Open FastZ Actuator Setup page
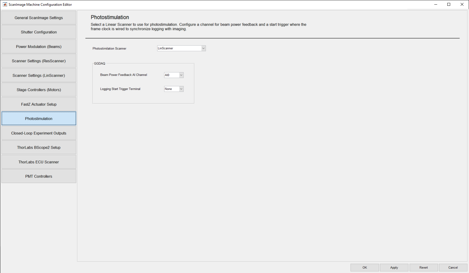Viewport: 469px width, 273px height. (39, 104)
